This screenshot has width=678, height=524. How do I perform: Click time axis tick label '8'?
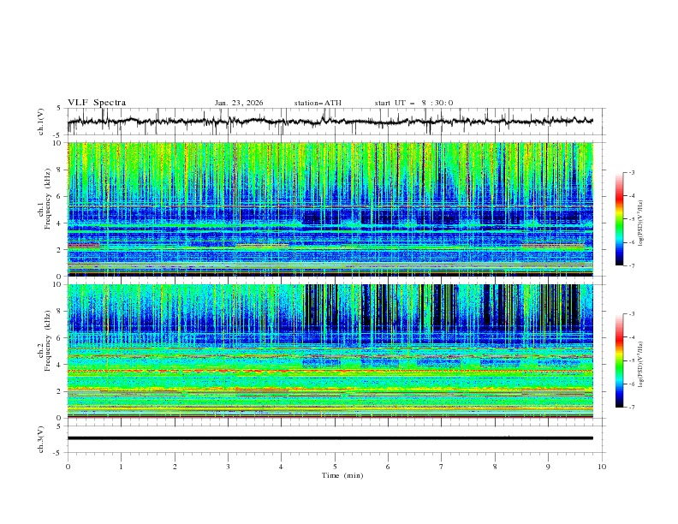click(x=495, y=467)
